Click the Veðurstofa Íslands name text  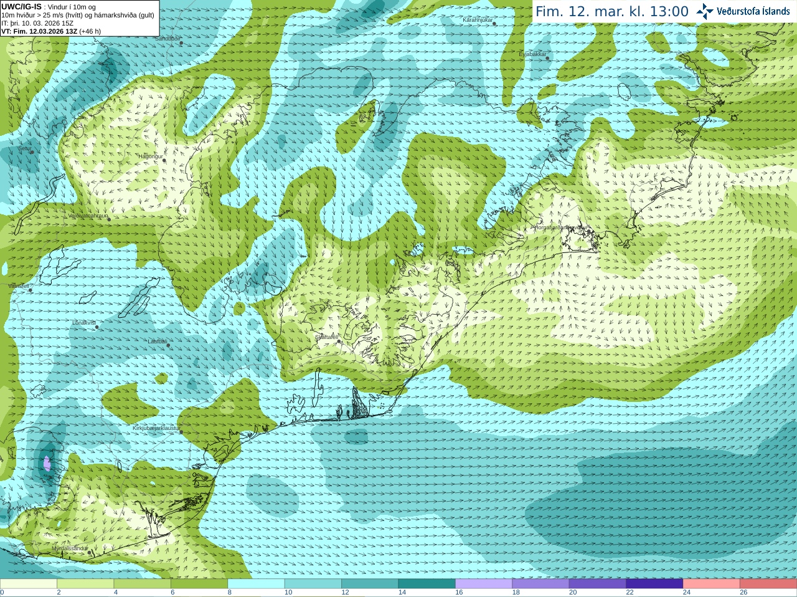(753, 11)
